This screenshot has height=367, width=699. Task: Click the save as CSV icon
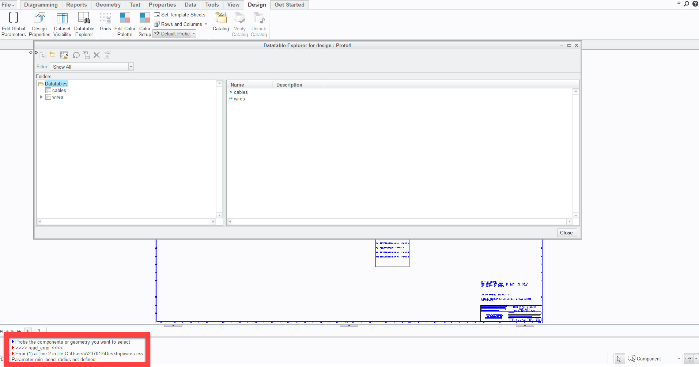tap(87, 55)
